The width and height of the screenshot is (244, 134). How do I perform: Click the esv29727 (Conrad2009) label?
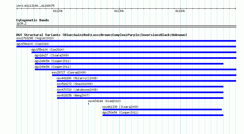pyautogui.click(x=69, y=72)
